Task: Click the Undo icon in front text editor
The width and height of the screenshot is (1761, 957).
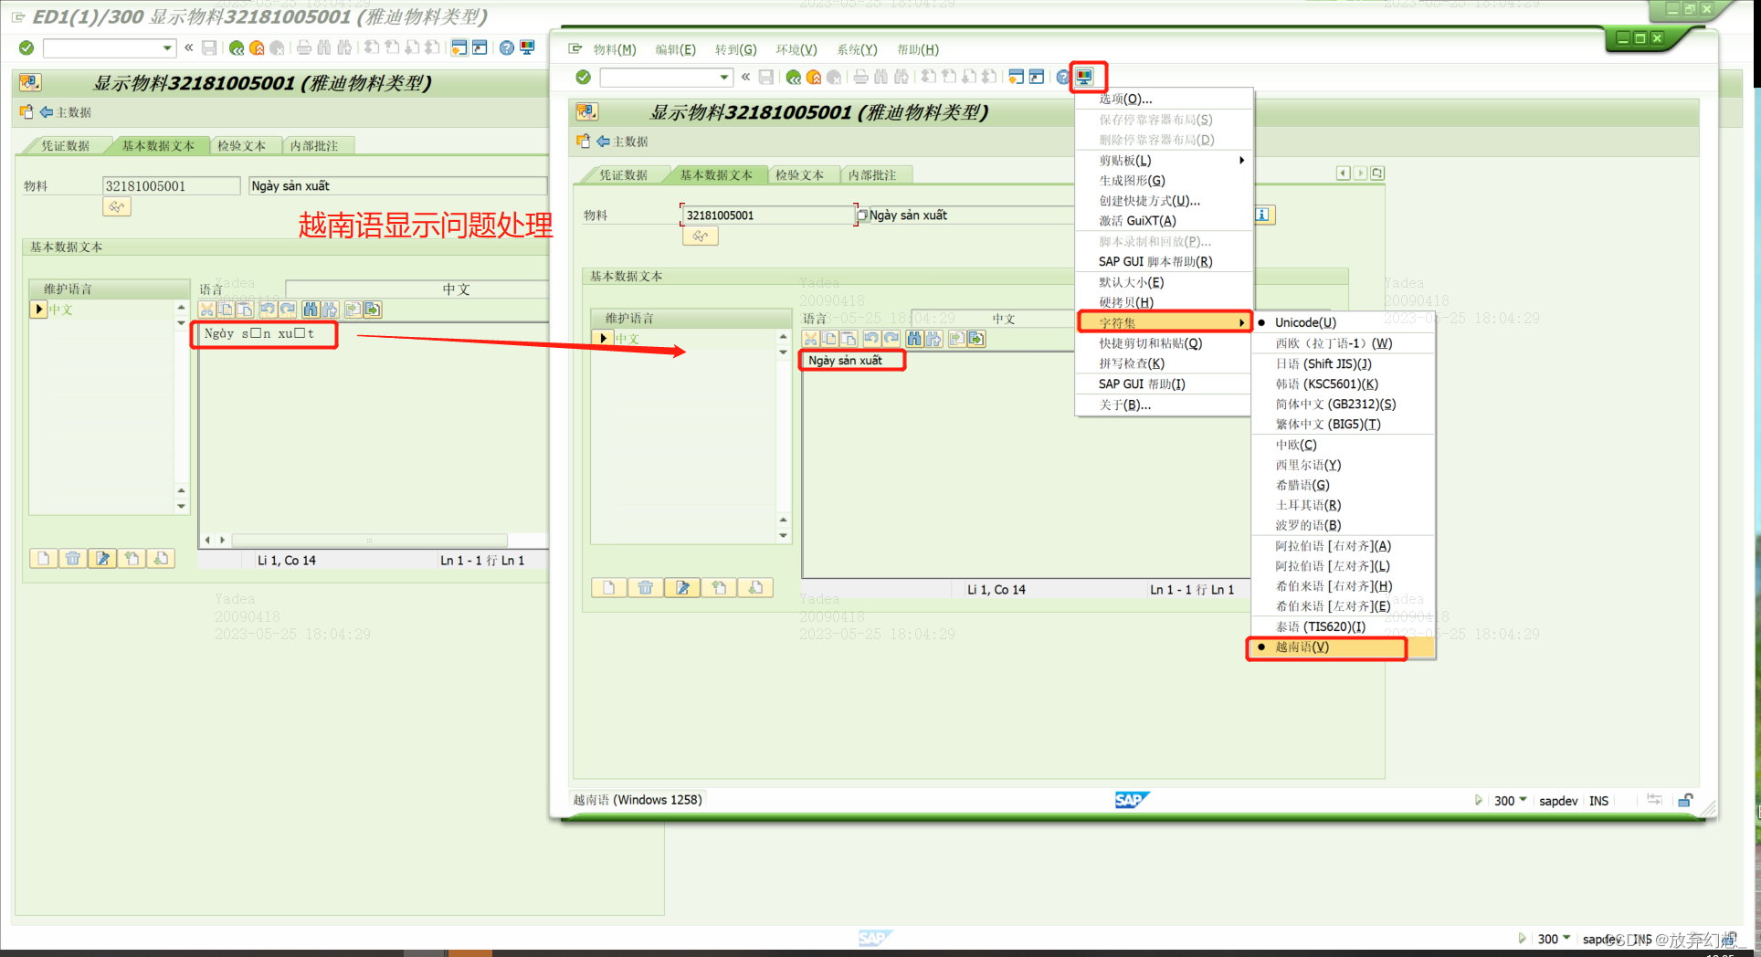Action: tap(872, 339)
